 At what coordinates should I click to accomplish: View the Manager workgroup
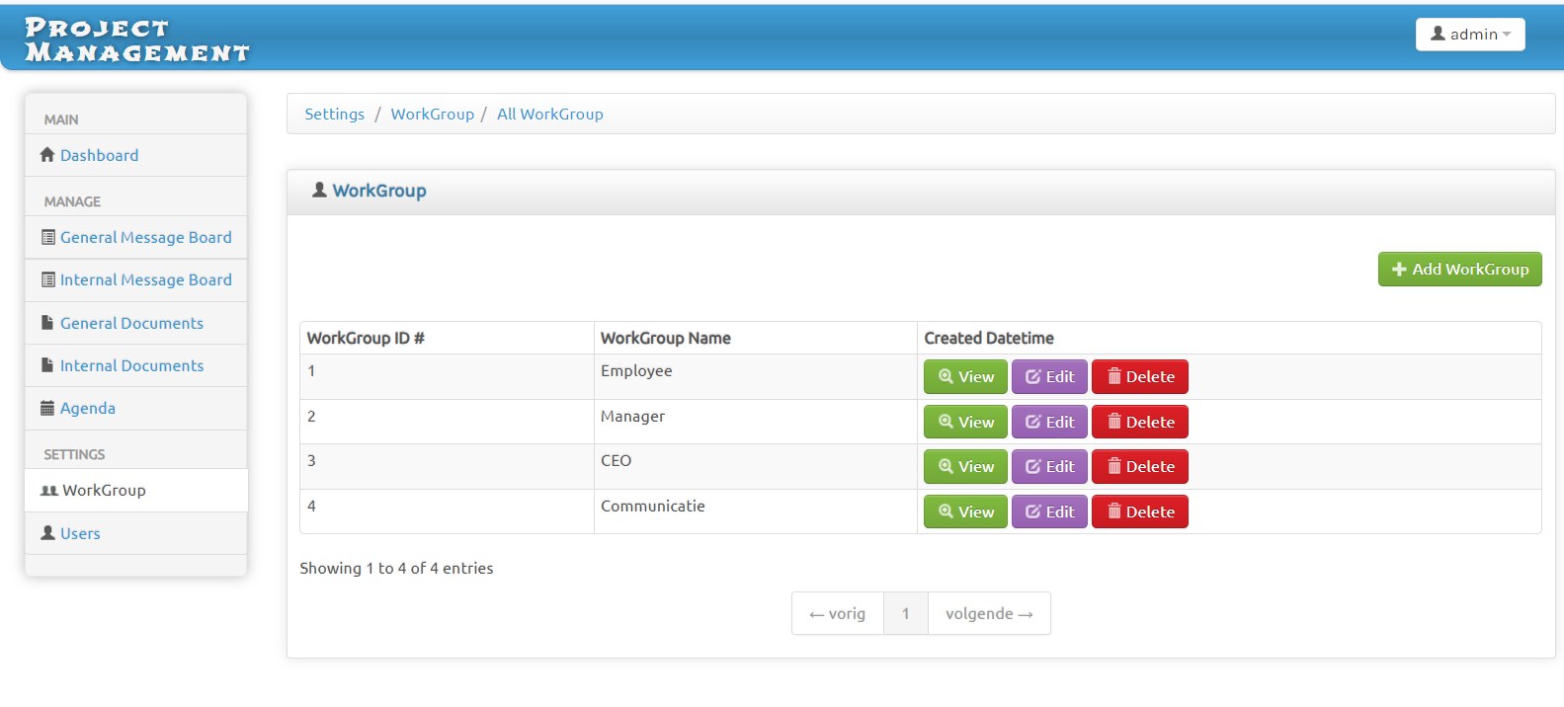point(965,423)
